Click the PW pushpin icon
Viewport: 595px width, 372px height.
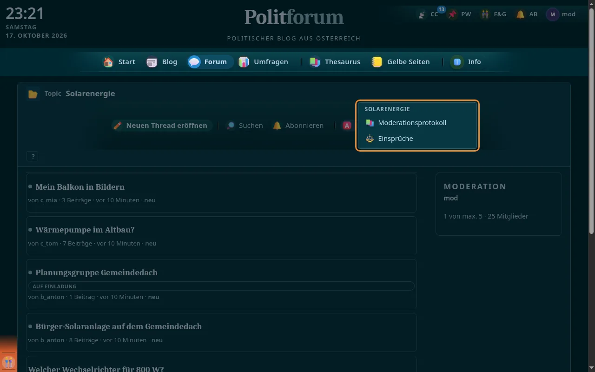pyautogui.click(x=452, y=14)
